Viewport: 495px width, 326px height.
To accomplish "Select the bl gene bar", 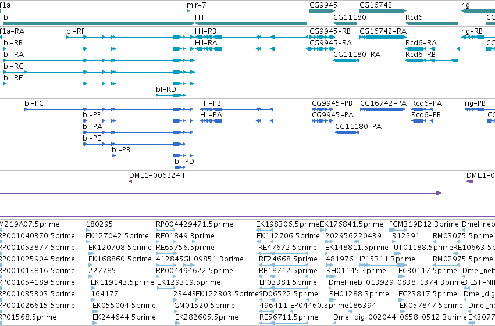I will click(99, 23).
